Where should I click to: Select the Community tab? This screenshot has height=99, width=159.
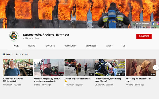coord(70,46)
